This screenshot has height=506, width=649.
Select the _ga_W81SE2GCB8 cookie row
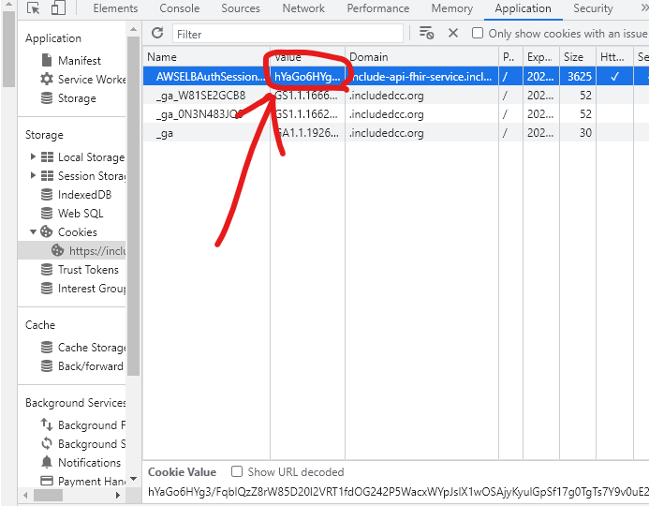coord(396,96)
